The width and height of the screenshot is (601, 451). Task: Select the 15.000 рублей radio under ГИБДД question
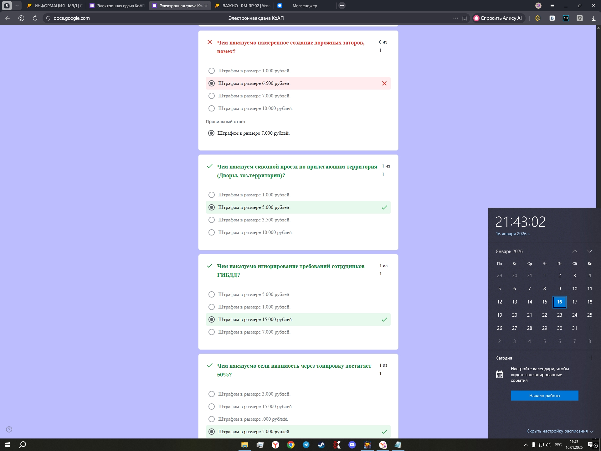pos(212,319)
